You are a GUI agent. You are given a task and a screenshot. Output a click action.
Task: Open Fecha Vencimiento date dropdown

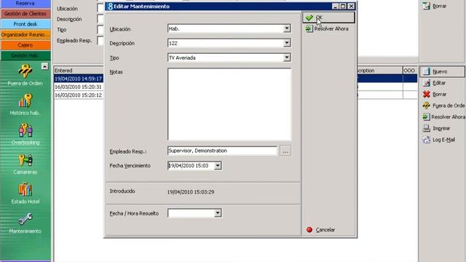[218, 165]
